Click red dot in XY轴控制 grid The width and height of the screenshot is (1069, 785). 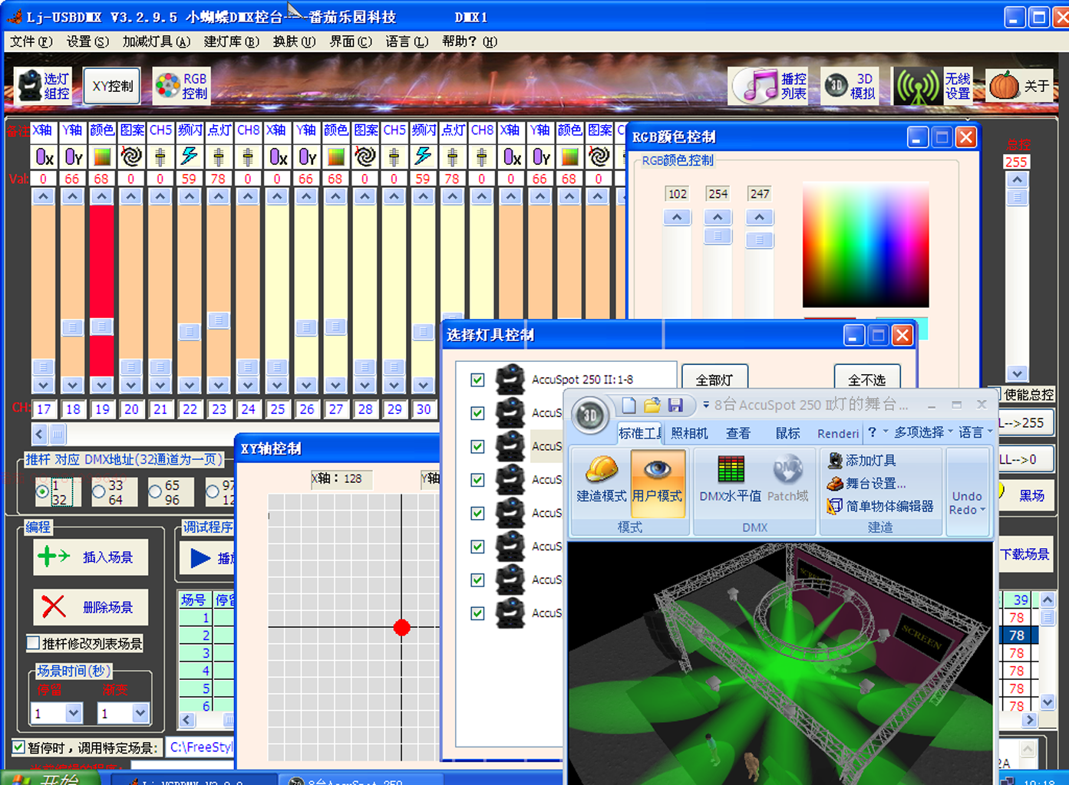tap(401, 628)
